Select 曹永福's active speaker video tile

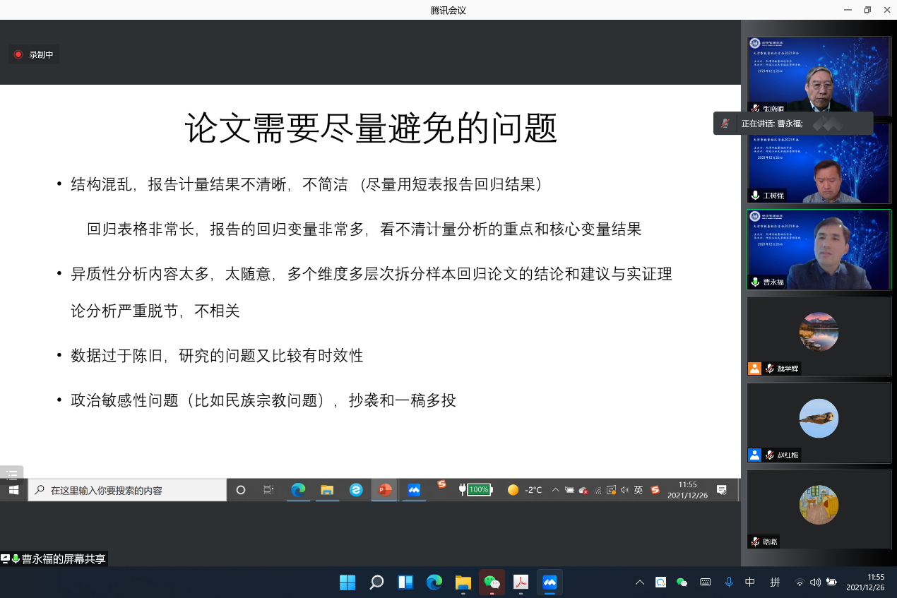(819, 249)
